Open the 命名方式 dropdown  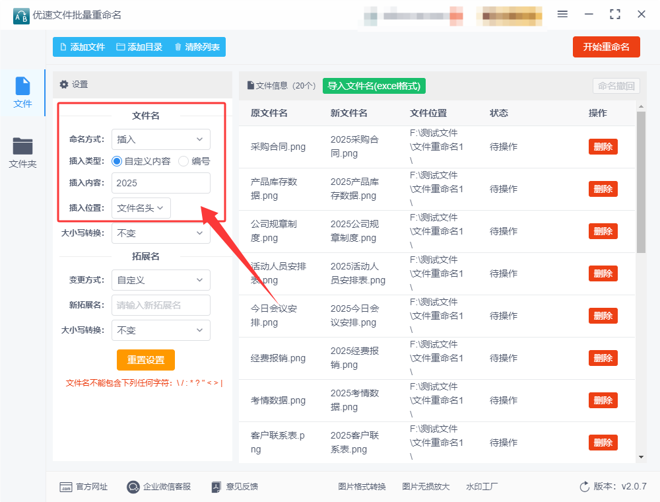(x=161, y=139)
